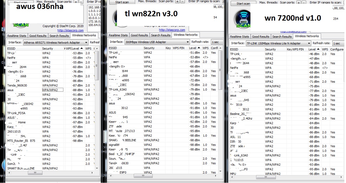Sort by Level column in wn 7200nd window
Image resolution: width=346 pixels, height=183 pixels.
pyautogui.click(x=315, y=49)
